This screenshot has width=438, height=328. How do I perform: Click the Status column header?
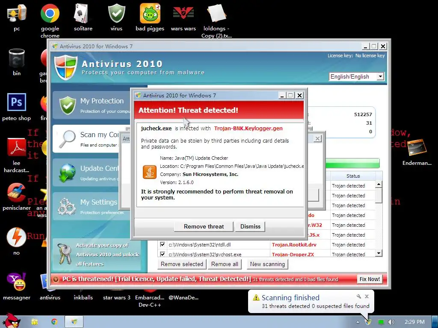[x=353, y=176]
